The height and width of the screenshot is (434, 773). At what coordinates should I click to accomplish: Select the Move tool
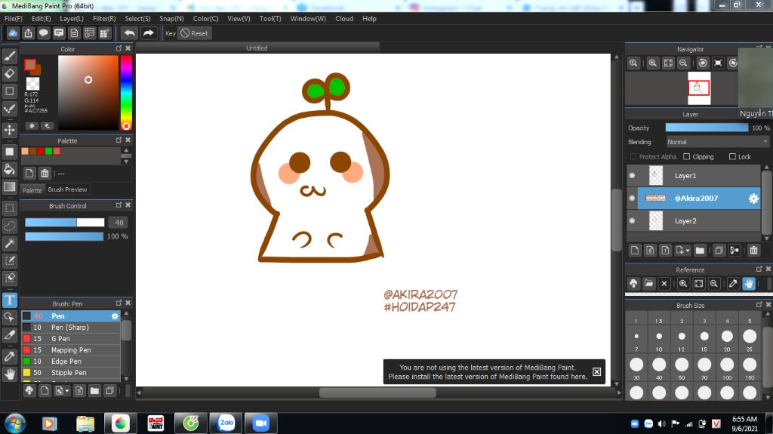9,130
